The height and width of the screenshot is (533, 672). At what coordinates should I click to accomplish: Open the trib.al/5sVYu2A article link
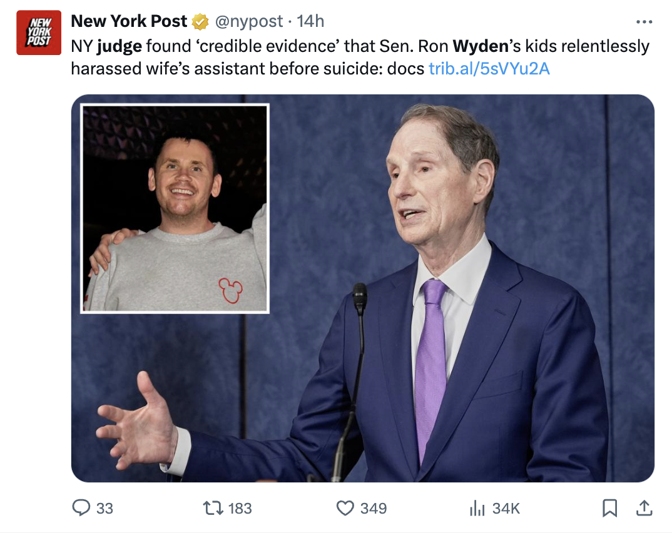click(x=489, y=69)
